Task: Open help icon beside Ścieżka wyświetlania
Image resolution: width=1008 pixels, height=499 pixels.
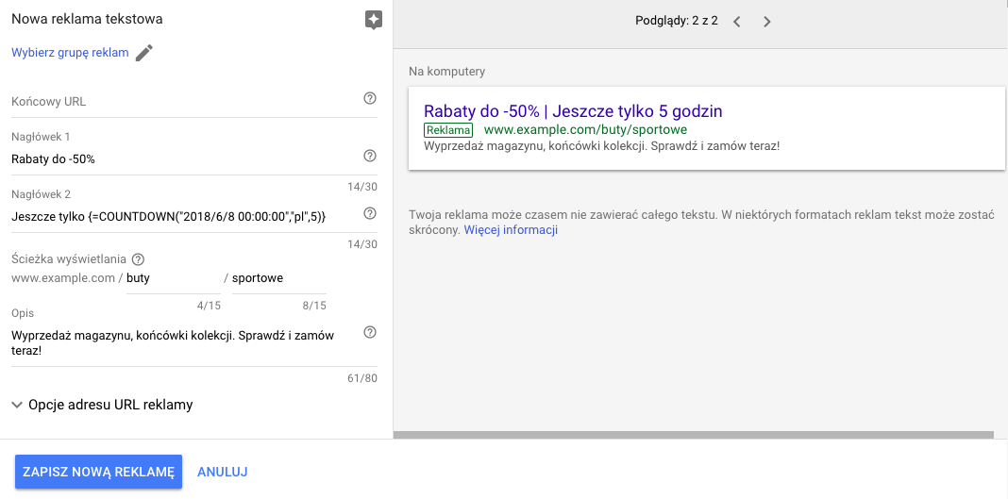Action: [x=138, y=259]
